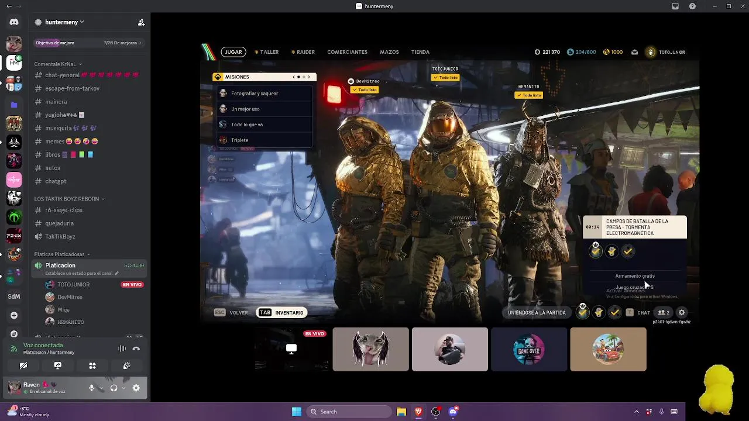Open soundboard icon in voice panel
Viewport: 749px width, 421px height.
click(126, 365)
